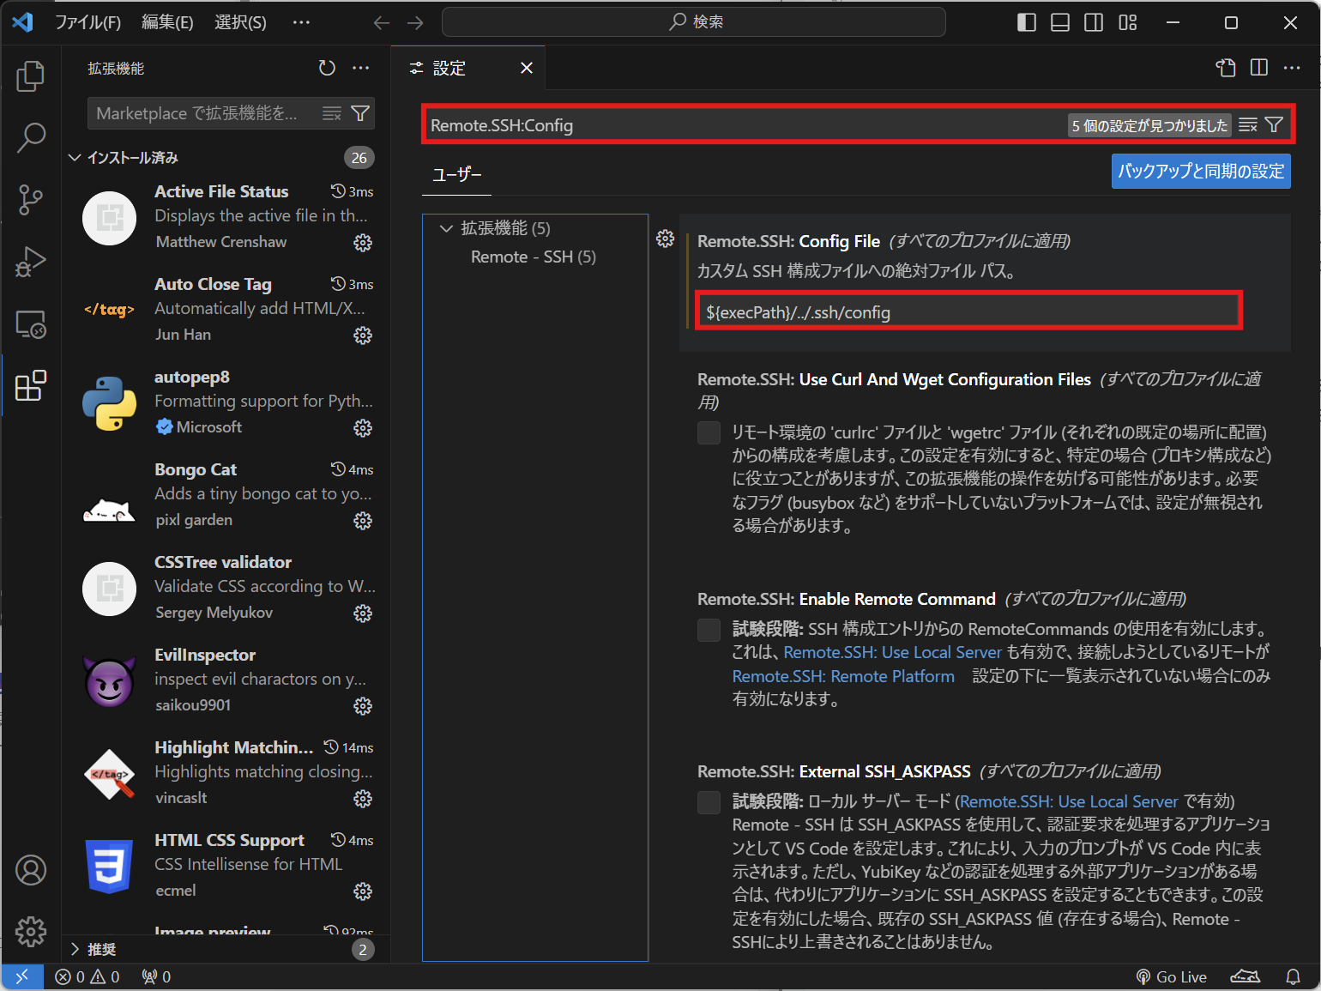
Task: Open the Source Control view
Action: tap(31, 199)
